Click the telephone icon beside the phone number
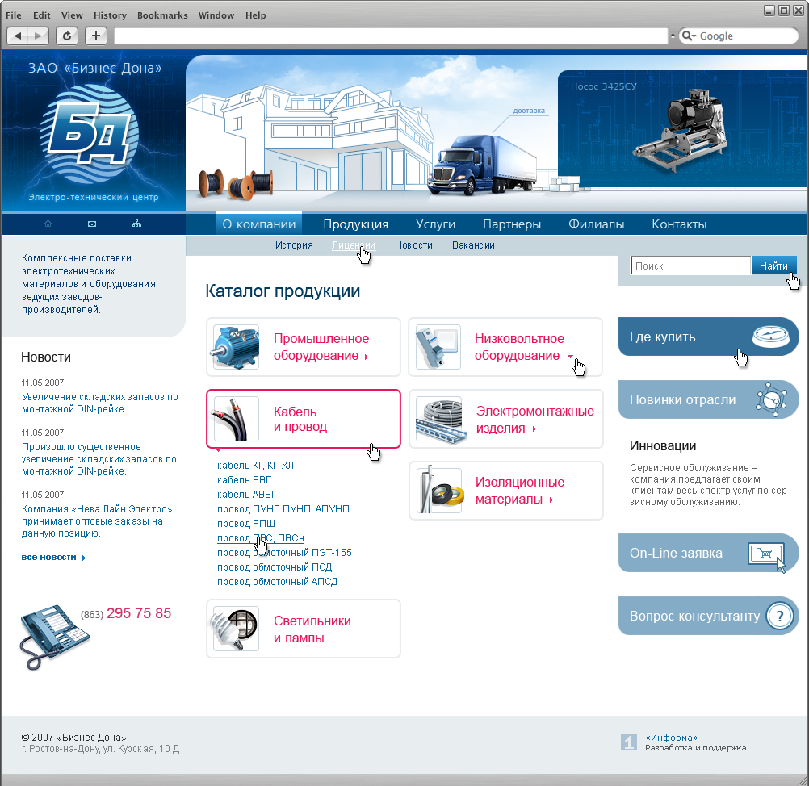This screenshot has height=786, width=809. point(53,637)
